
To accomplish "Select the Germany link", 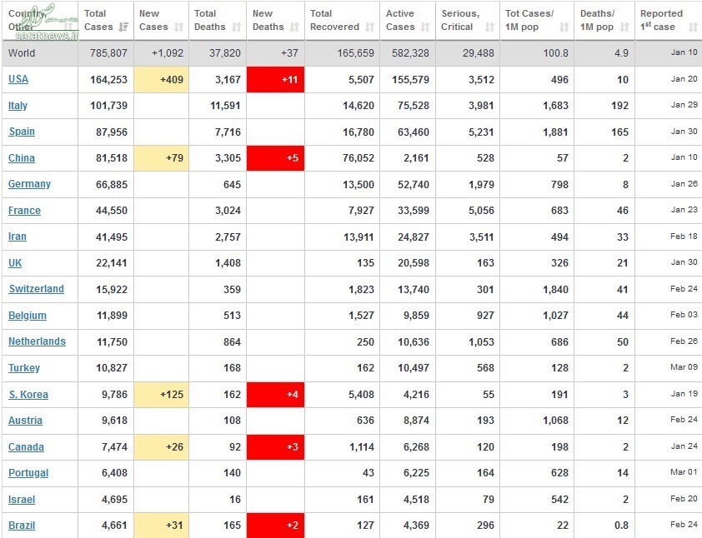I will point(29,184).
